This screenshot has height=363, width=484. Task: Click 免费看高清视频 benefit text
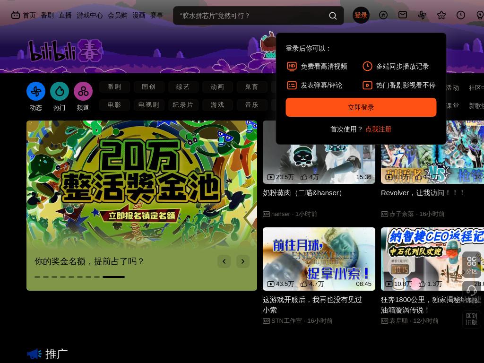click(324, 66)
